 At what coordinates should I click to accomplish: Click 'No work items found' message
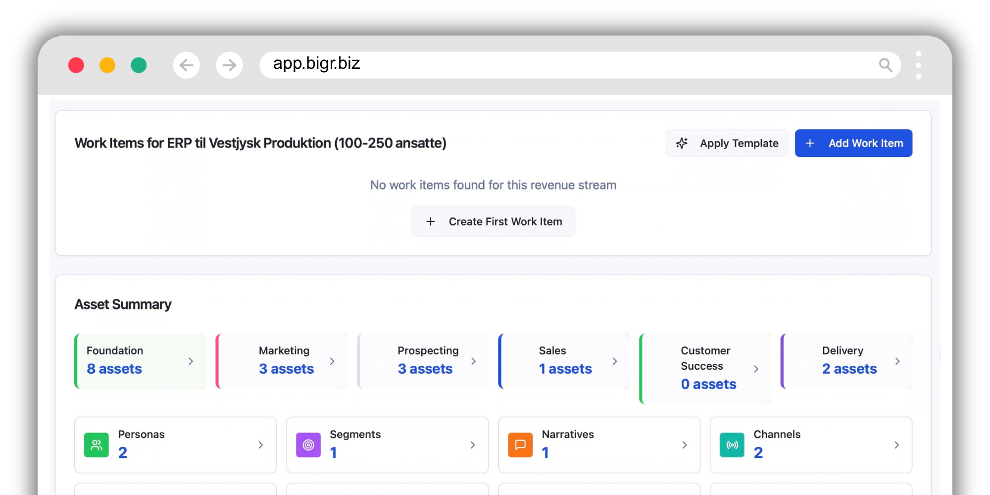(x=493, y=185)
